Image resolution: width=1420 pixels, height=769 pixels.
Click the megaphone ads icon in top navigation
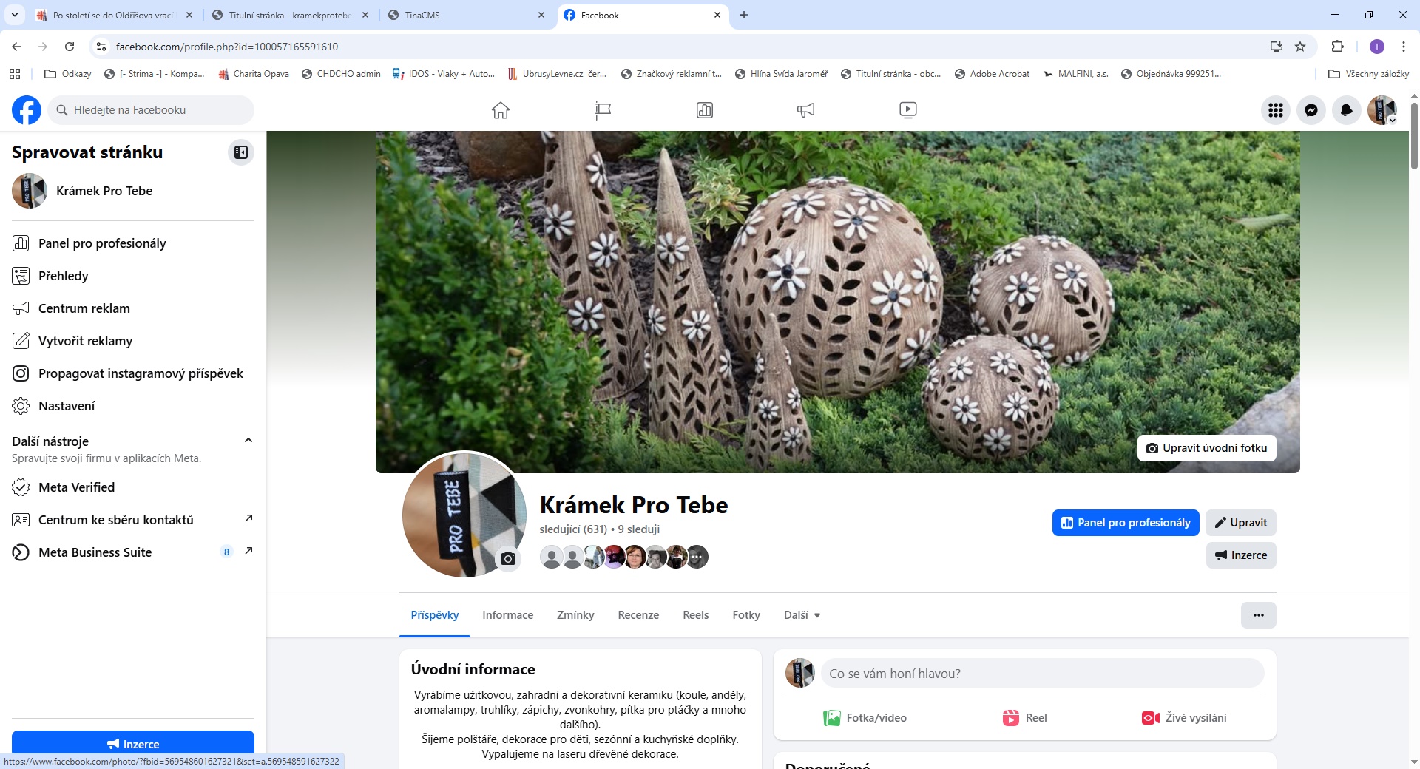pyautogui.click(x=805, y=110)
